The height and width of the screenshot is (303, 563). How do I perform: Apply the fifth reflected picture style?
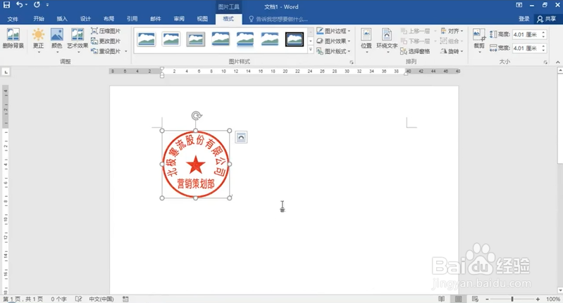245,39
